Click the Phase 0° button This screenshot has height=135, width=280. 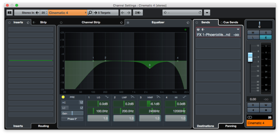(x=72, y=119)
